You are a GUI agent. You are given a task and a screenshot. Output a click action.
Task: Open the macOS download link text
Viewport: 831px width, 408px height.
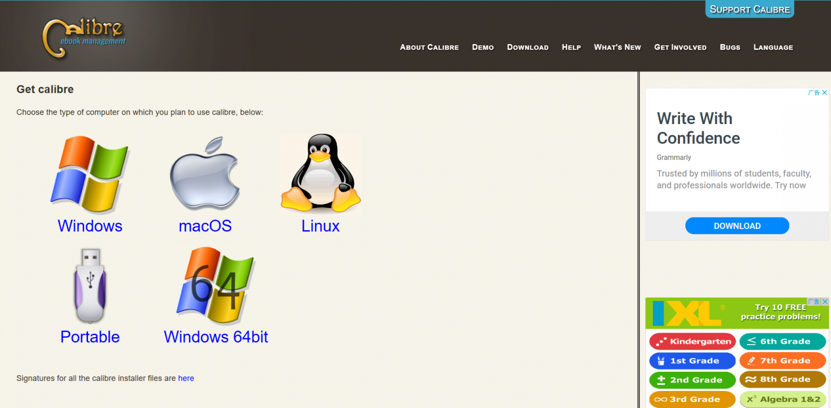(x=205, y=226)
